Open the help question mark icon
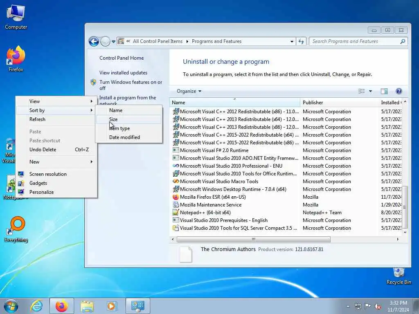Image resolution: width=419 pixels, height=314 pixels. (399, 91)
